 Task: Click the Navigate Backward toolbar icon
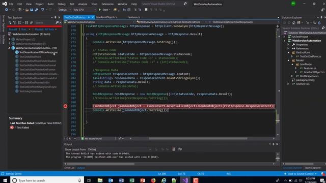tap(7, 10)
